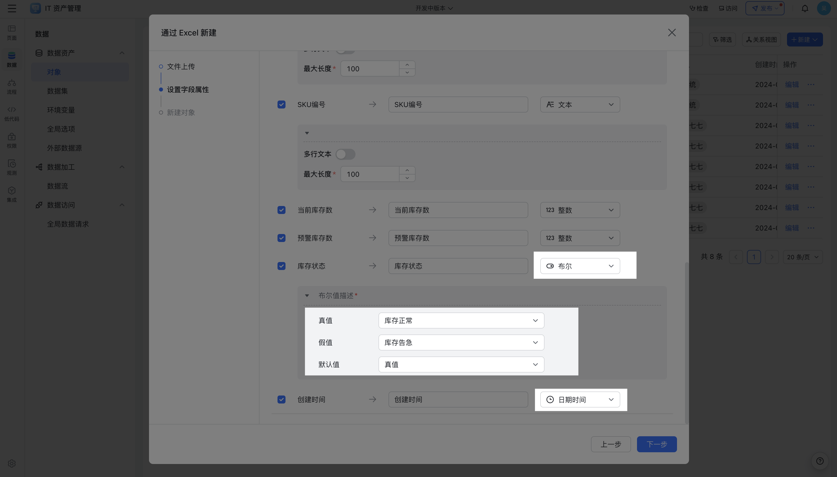Open SKU编号 type dropdown showing 文本
This screenshot has height=477, width=837.
580,104
